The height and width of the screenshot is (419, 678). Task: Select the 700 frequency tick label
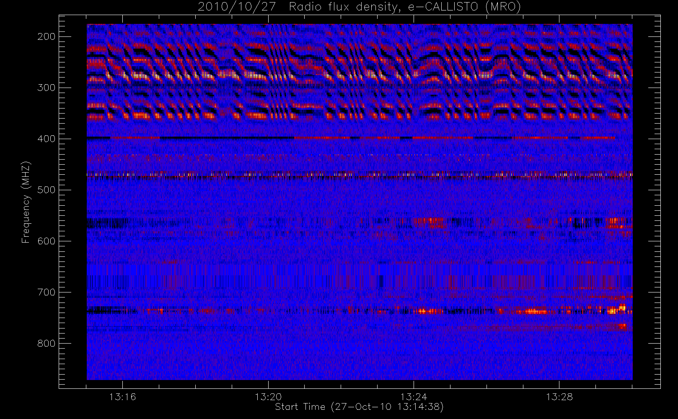(x=47, y=292)
